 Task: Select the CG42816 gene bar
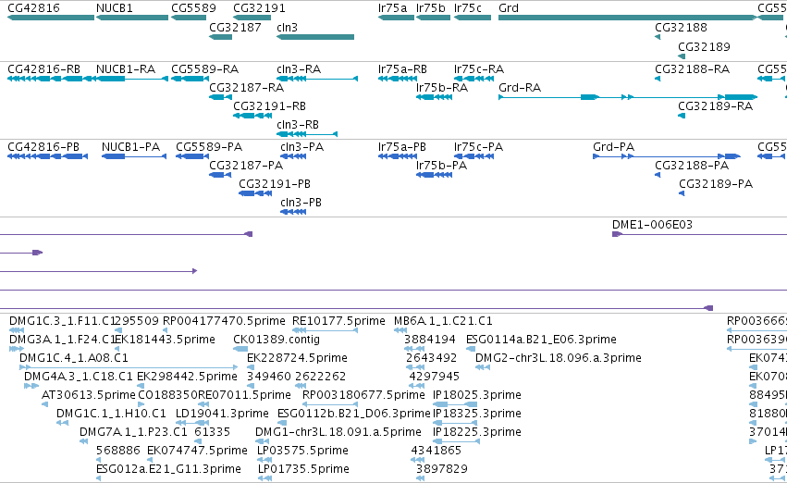point(51,18)
